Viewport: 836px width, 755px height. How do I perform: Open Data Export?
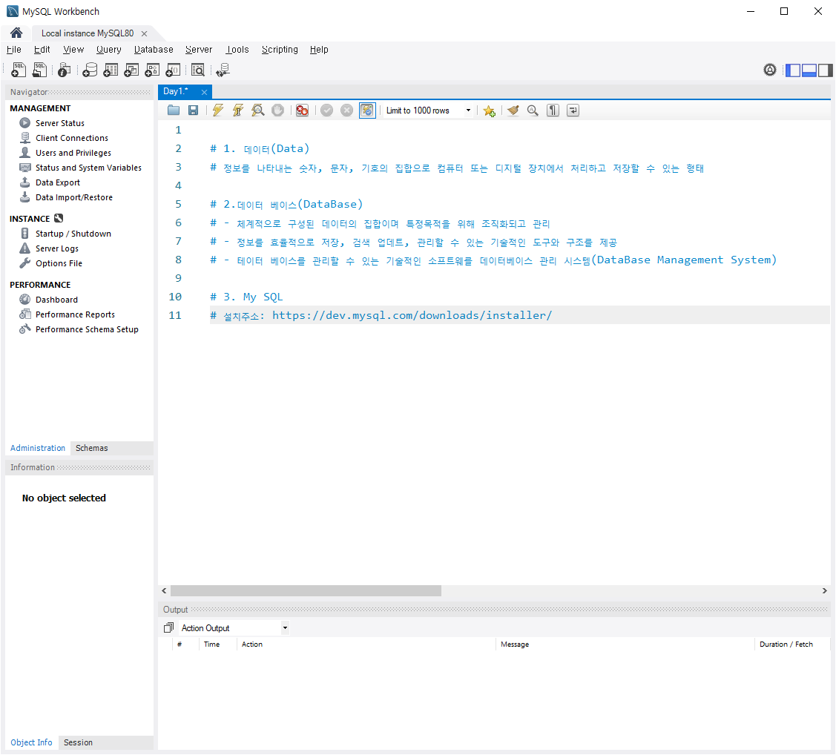[58, 182]
